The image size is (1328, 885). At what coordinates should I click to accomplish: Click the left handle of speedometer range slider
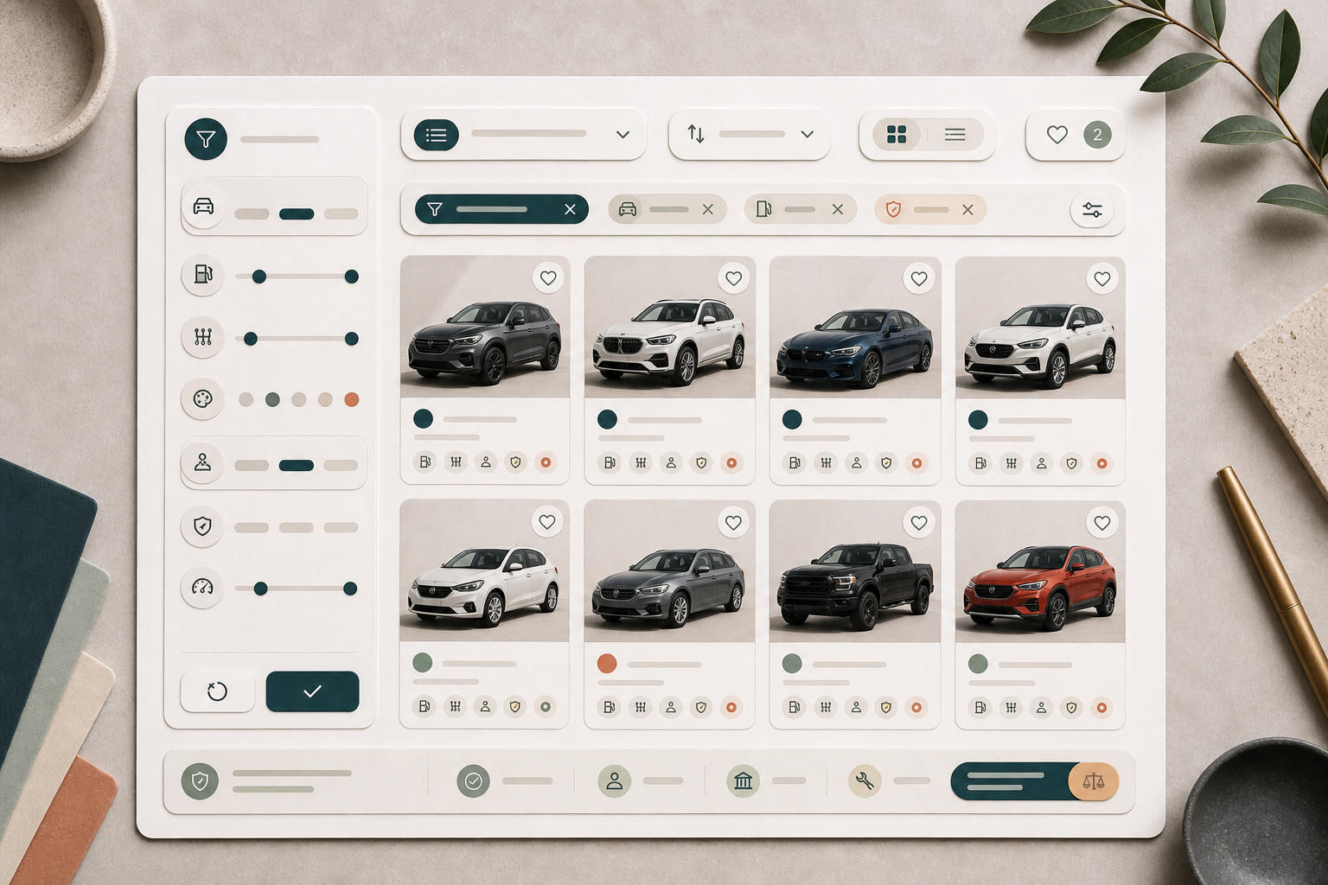[x=260, y=589]
